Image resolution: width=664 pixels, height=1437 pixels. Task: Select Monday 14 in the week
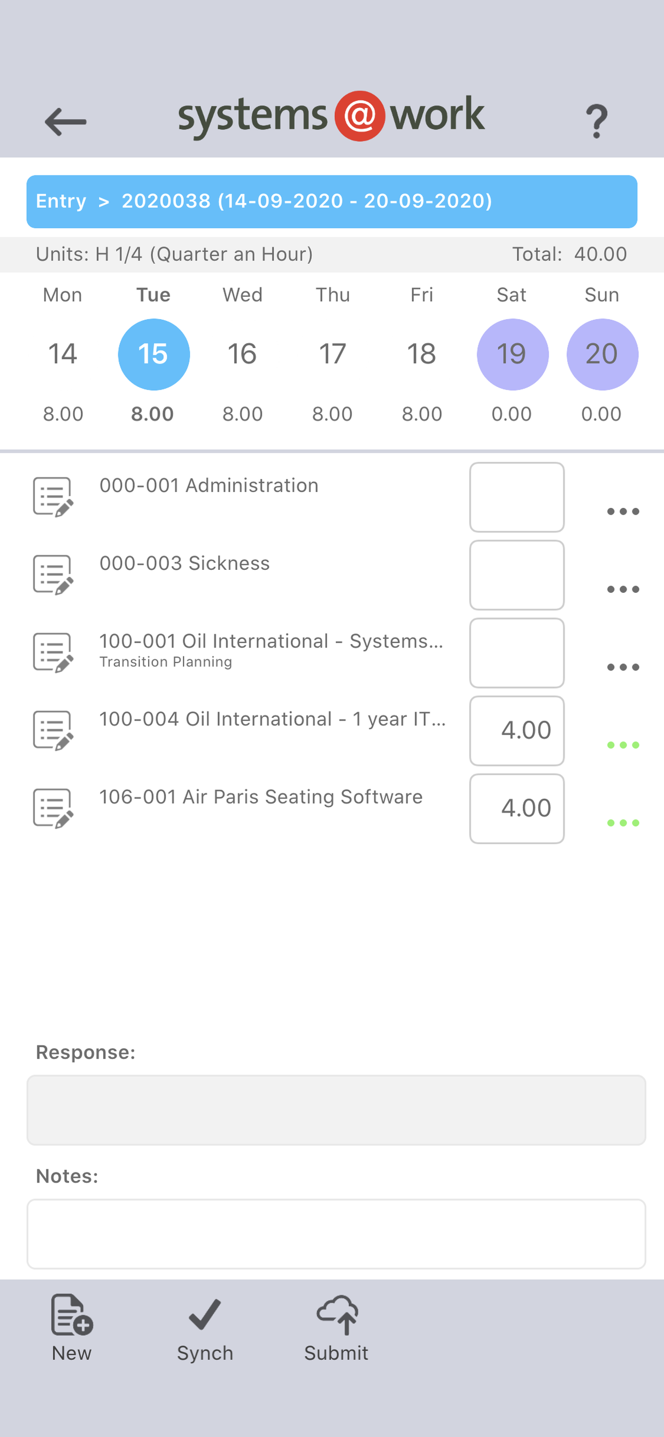(63, 354)
